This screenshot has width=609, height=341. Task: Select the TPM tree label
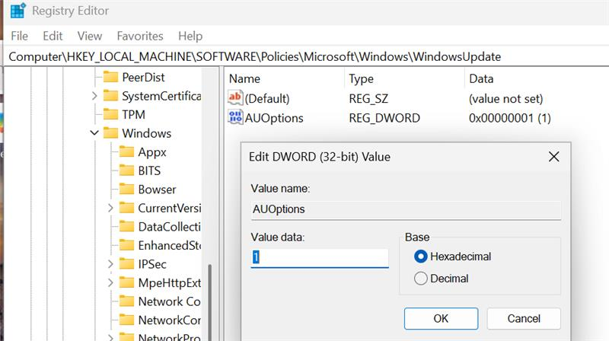click(x=134, y=115)
